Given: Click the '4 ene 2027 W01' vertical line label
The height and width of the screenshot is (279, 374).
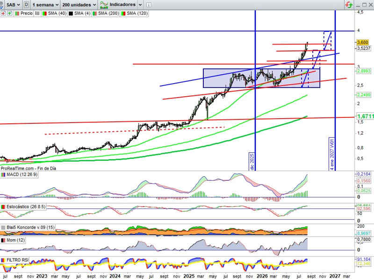Looking at the screenshot, I should coord(332,154).
